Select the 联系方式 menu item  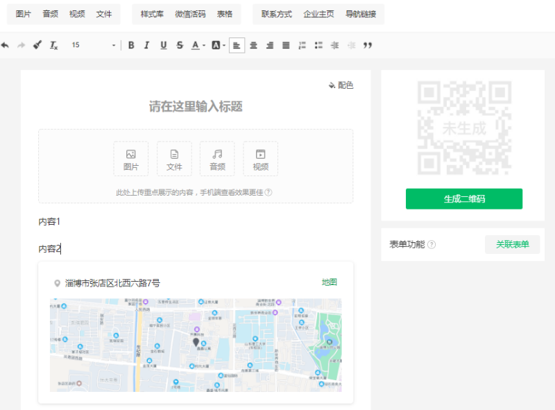pos(277,14)
